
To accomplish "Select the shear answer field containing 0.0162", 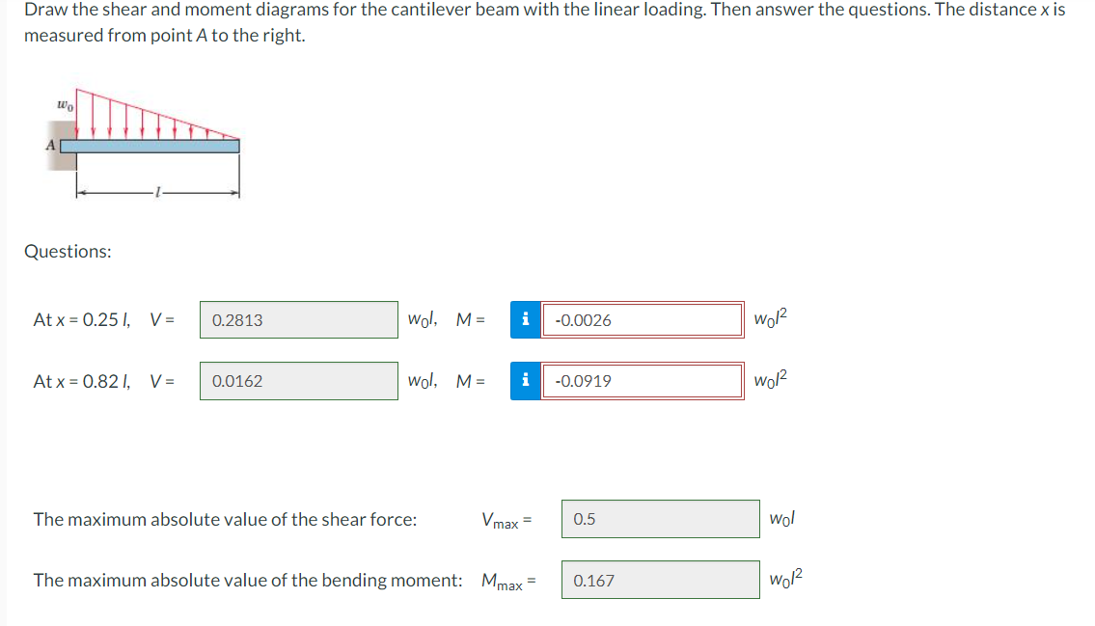I will point(298,380).
